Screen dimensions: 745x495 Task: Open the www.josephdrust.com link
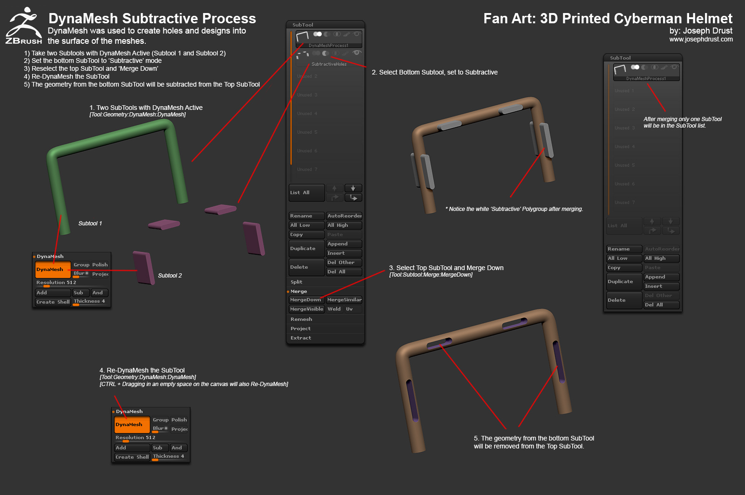(701, 39)
